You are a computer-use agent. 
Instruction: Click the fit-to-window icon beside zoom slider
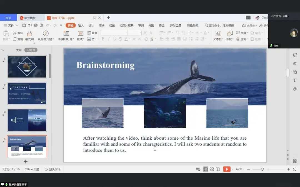pos(295,169)
